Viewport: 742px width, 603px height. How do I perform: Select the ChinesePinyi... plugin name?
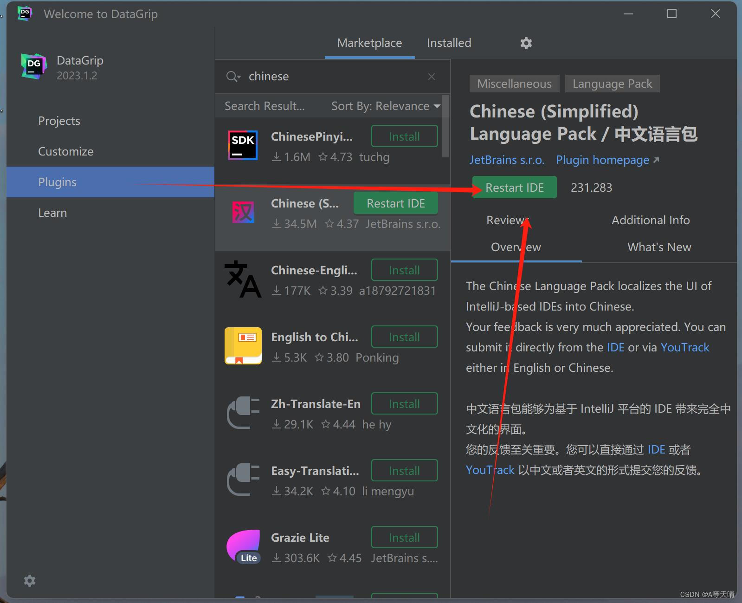312,136
